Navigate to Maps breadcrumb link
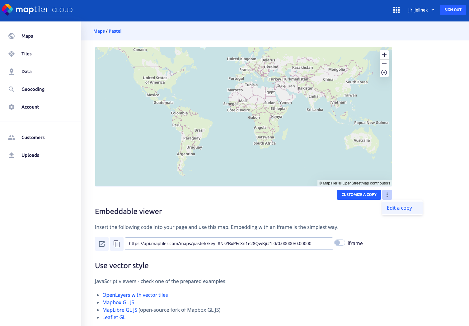469x326 pixels. [99, 31]
